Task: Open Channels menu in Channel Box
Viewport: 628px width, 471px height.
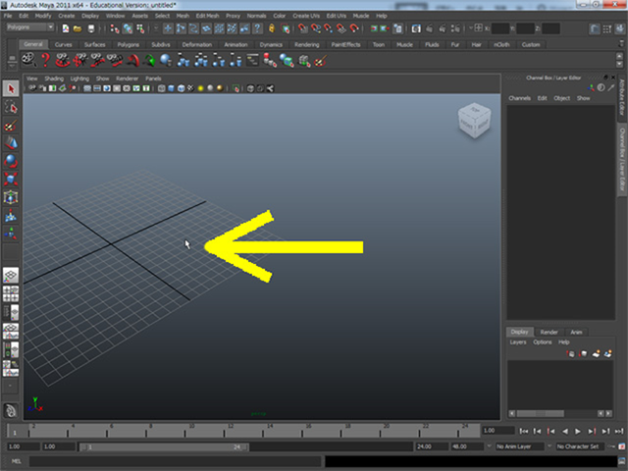Action: pos(519,98)
